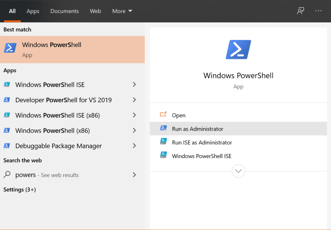Switch to the Web tab
The image size is (331, 230).
point(95,11)
